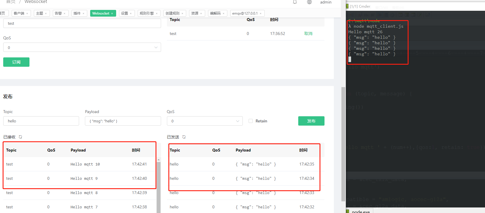
Task: Toggle the Retain checkbox
Action: 251,121
